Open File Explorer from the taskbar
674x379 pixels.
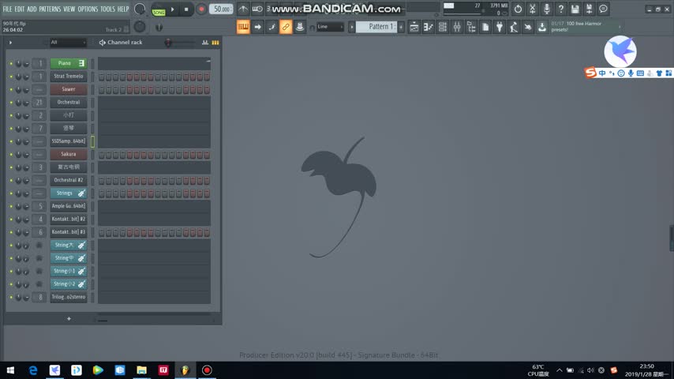[141, 370]
